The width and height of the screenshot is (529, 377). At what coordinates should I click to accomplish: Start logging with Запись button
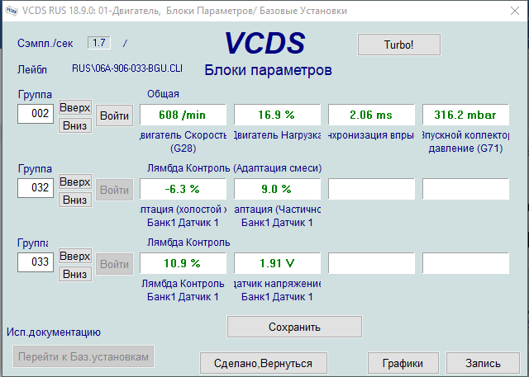(483, 363)
